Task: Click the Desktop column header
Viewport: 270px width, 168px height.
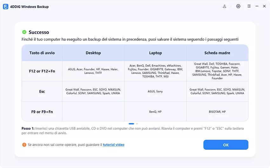Action: pyautogui.click(x=93, y=53)
